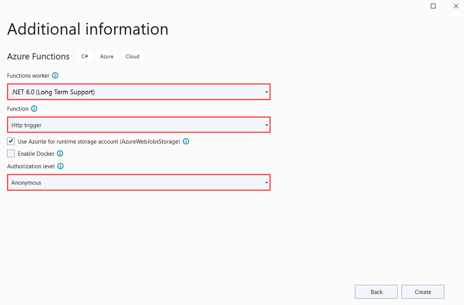Click the info icon next to Function label
This screenshot has width=464, height=305.
(x=34, y=109)
